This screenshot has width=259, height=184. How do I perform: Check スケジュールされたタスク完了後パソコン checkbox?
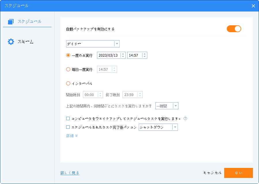[68, 127]
